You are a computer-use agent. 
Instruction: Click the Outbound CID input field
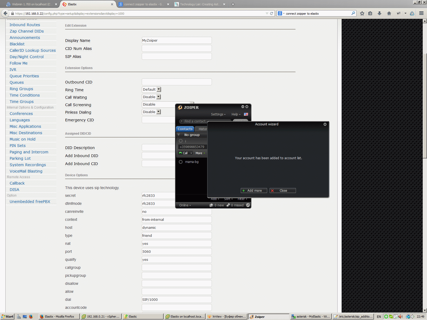click(177, 82)
